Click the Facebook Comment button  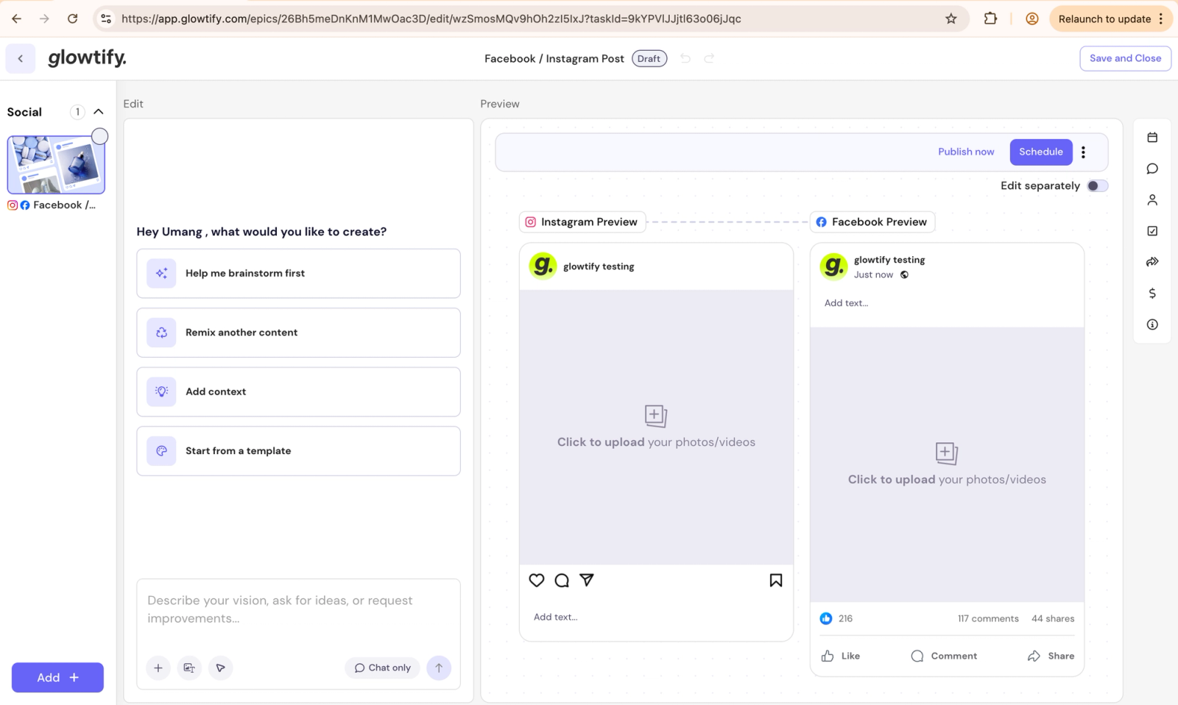(x=944, y=656)
